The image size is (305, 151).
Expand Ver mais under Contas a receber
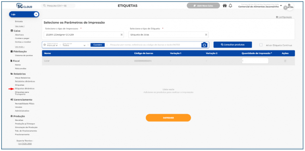pyautogui.click(x=19, y=47)
